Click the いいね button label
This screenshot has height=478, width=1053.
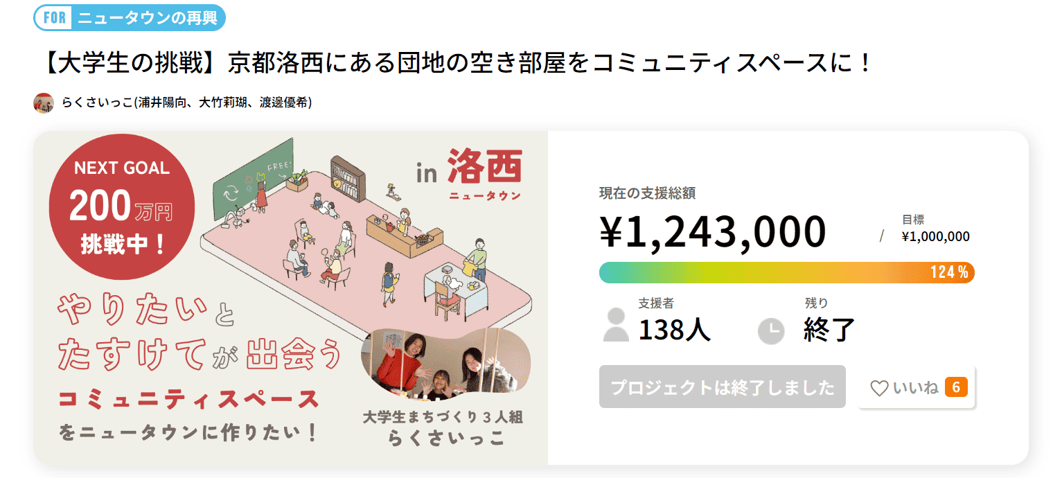point(915,388)
